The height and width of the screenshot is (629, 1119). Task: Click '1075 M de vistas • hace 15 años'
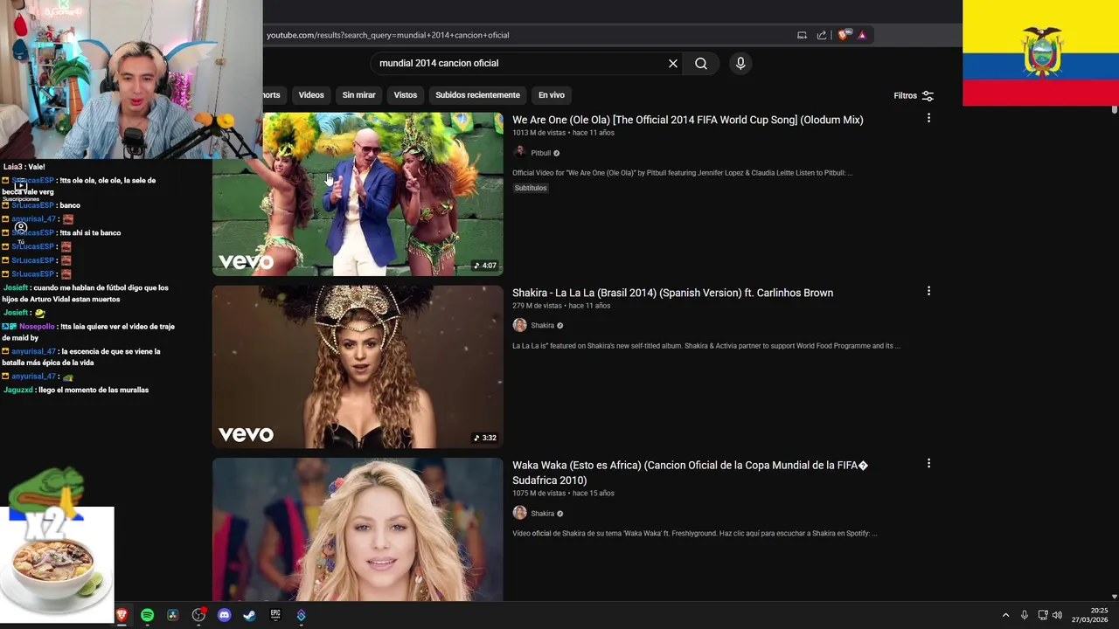click(x=563, y=494)
